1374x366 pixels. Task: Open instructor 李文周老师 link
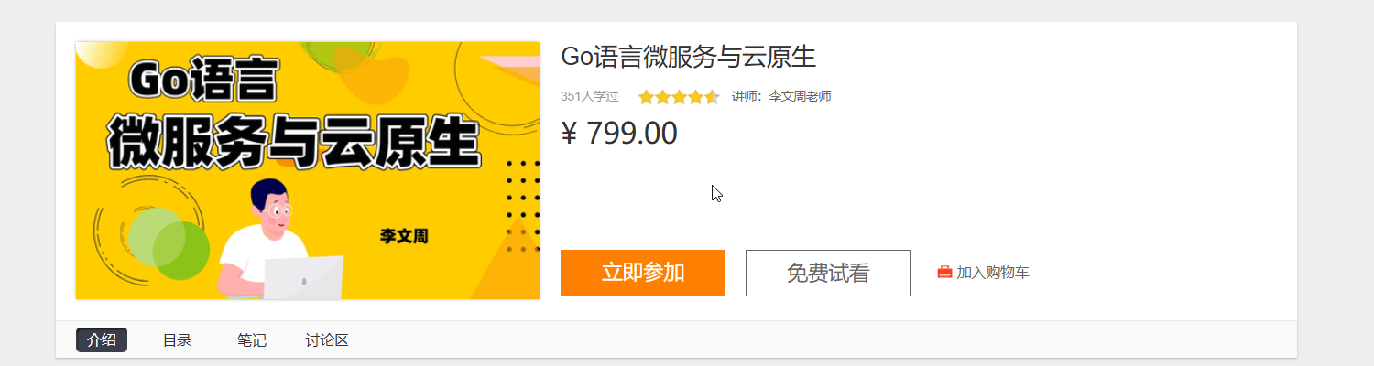tap(800, 96)
